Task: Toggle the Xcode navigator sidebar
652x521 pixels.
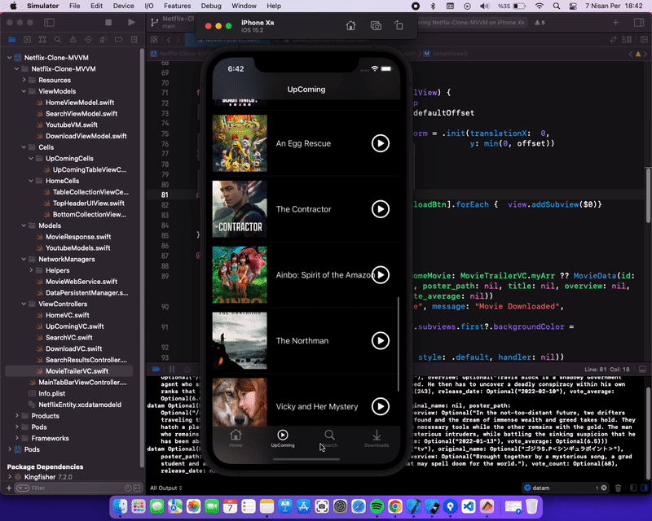Action: (49, 23)
